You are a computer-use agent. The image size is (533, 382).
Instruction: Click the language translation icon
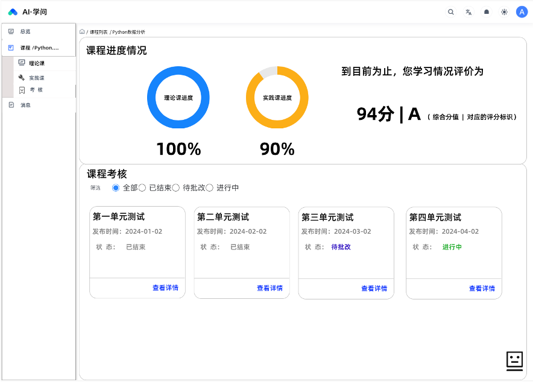[468, 12]
